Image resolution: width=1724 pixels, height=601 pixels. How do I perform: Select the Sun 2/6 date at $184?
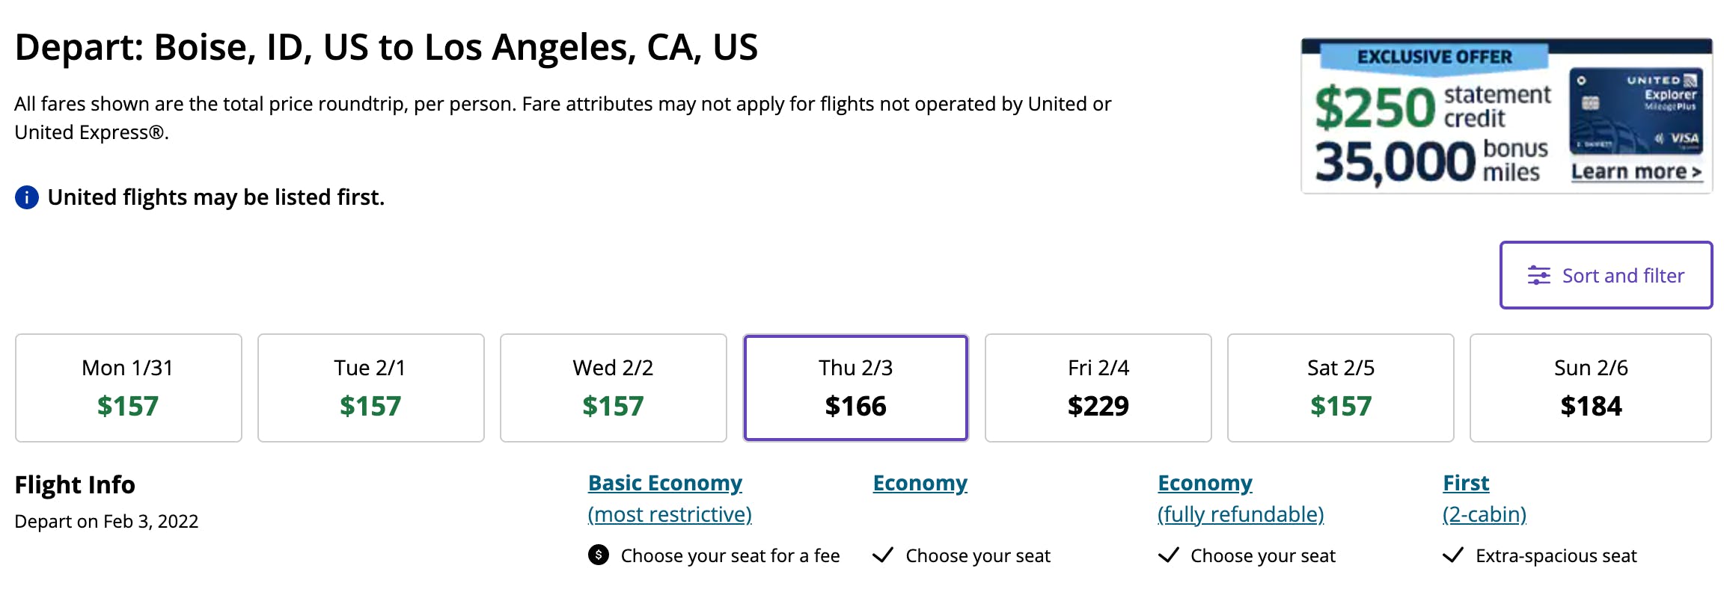pyautogui.click(x=1591, y=388)
